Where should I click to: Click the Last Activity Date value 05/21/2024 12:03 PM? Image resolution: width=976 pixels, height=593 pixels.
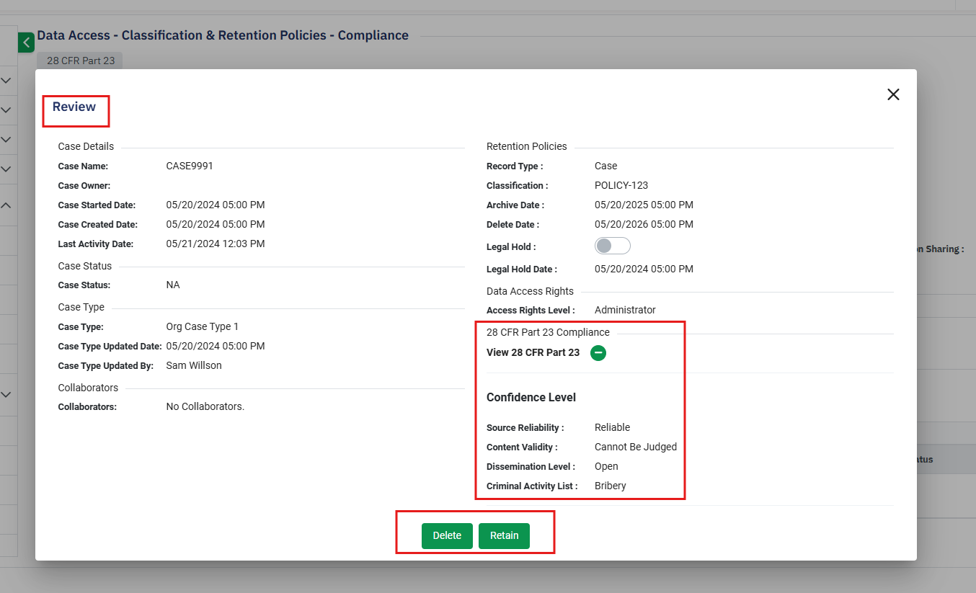216,244
